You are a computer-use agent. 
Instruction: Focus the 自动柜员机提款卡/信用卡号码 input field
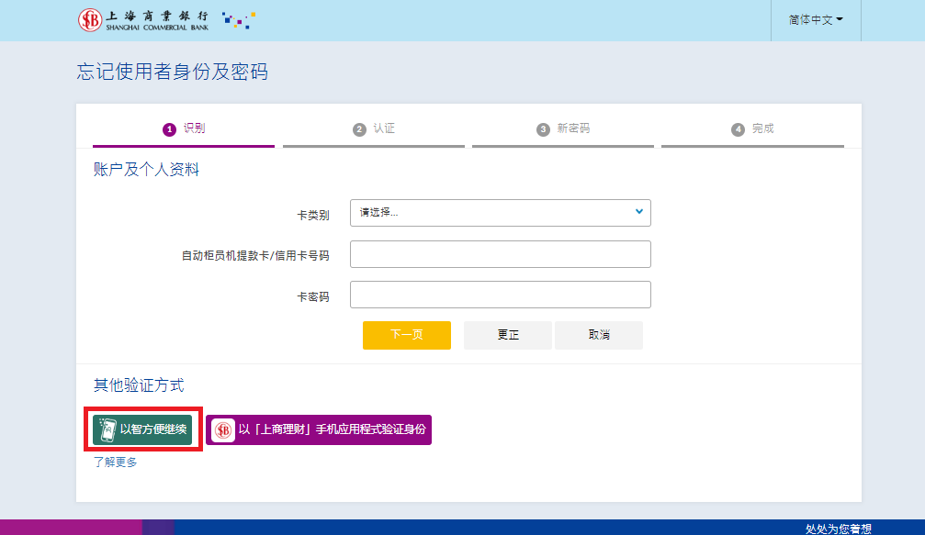click(x=501, y=254)
